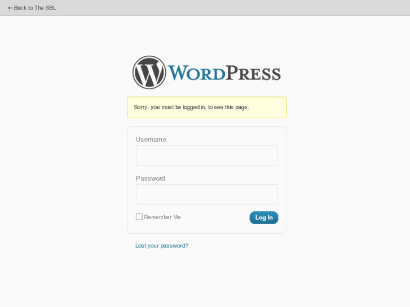Select the 'Sorry, you must be logged in' message

coord(207,108)
